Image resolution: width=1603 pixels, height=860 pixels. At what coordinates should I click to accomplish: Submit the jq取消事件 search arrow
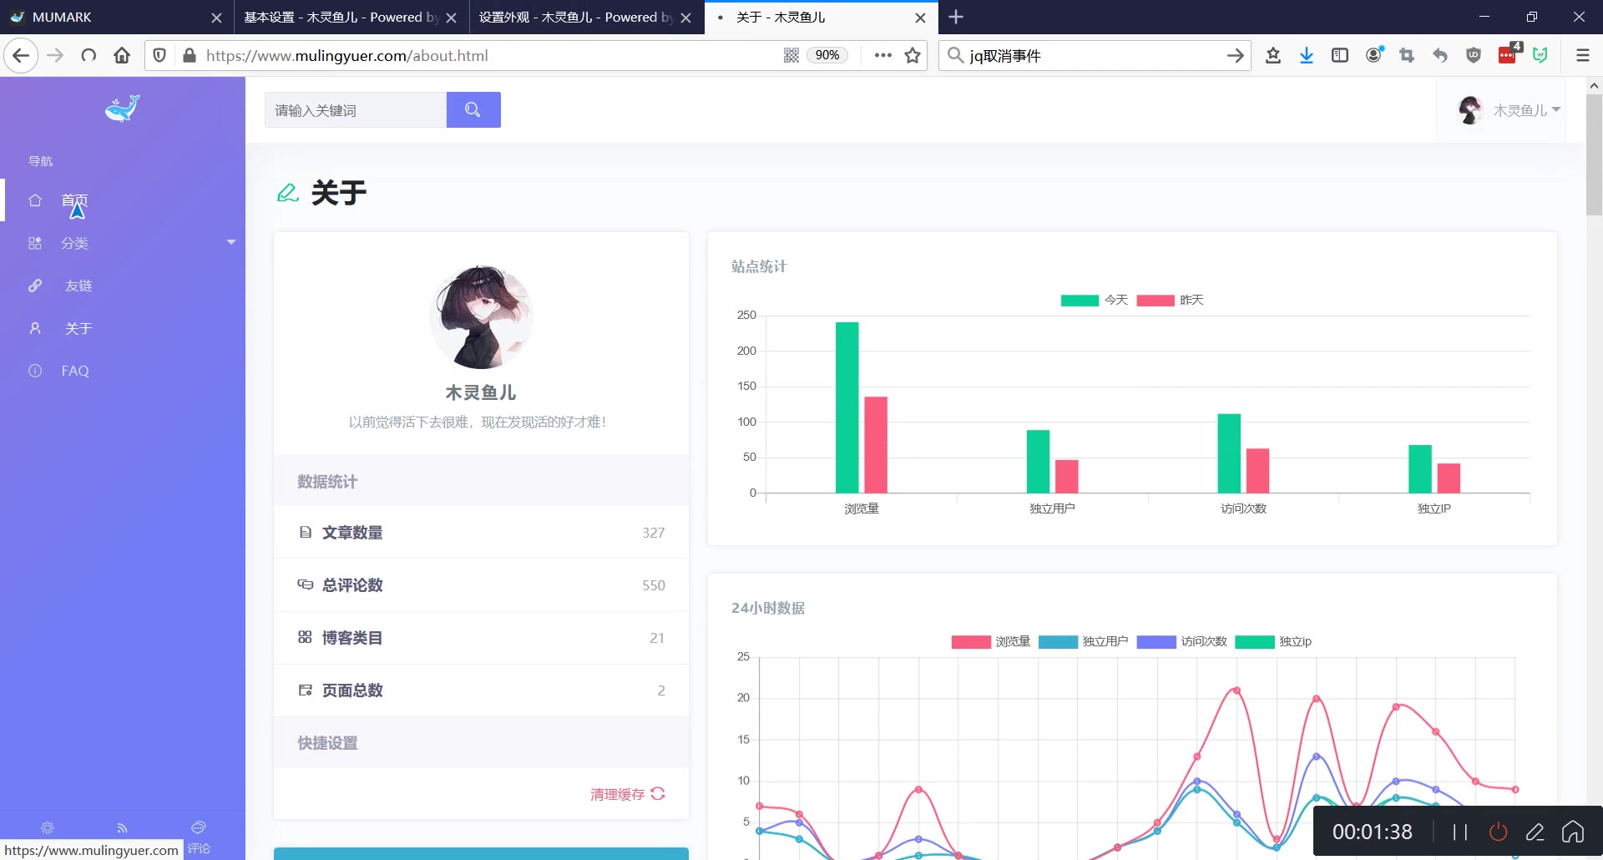[1235, 56]
